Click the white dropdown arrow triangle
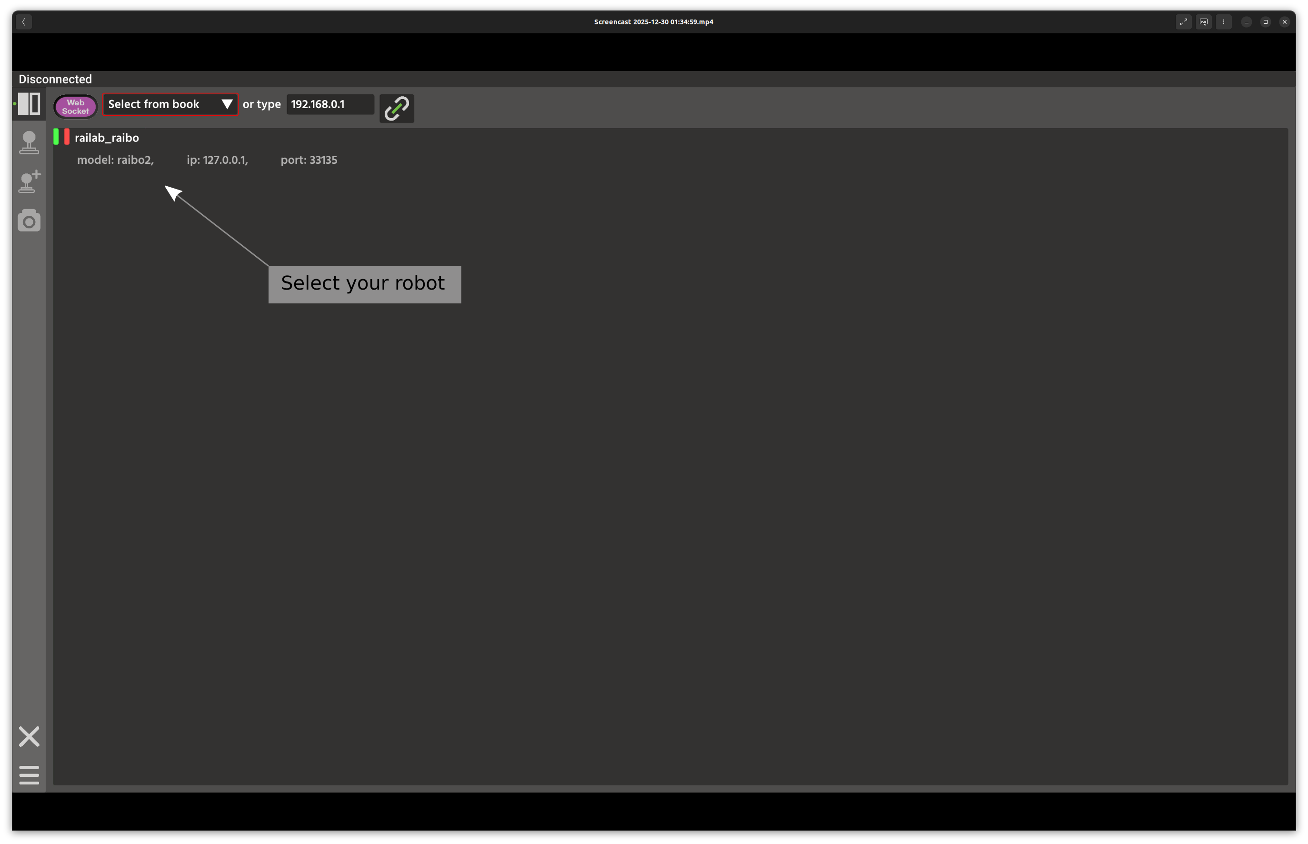This screenshot has width=1308, height=844. (227, 104)
